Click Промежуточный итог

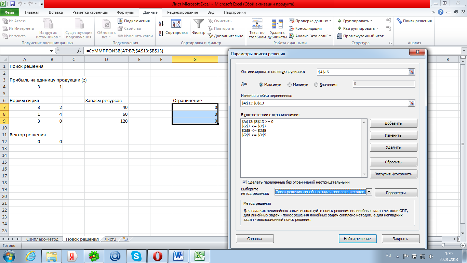[x=360, y=36]
